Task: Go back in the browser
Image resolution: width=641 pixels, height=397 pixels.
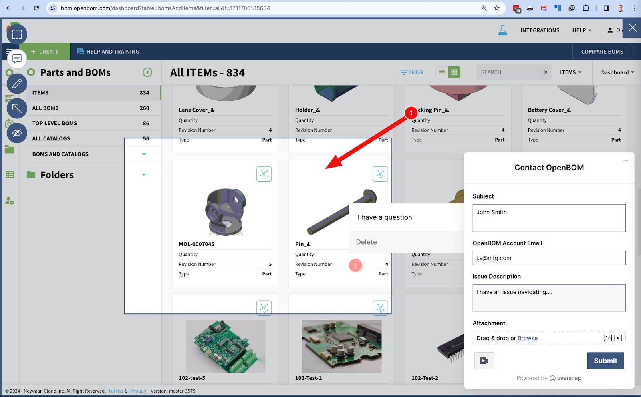Action: tap(9, 8)
